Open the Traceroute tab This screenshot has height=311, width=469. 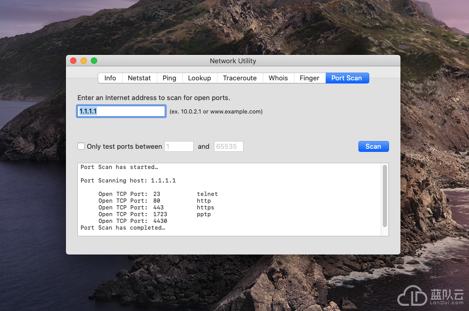coord(239,78)
